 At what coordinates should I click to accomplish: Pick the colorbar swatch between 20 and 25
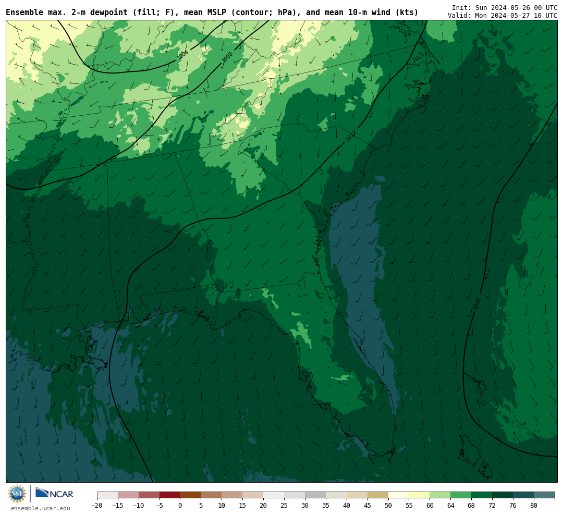tap(274, 495)
